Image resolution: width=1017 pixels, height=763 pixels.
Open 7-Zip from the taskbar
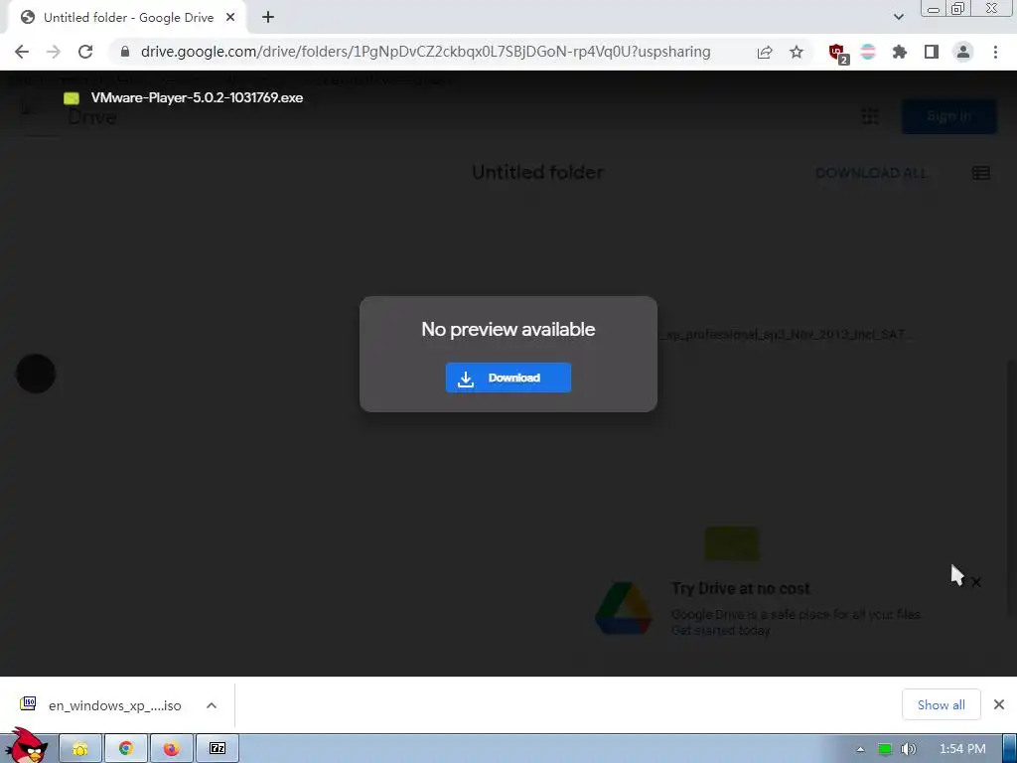(x=218, y=749)
